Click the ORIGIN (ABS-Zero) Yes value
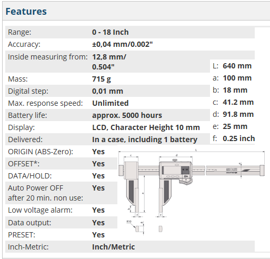270x259 pixels. tap(98, 152)
